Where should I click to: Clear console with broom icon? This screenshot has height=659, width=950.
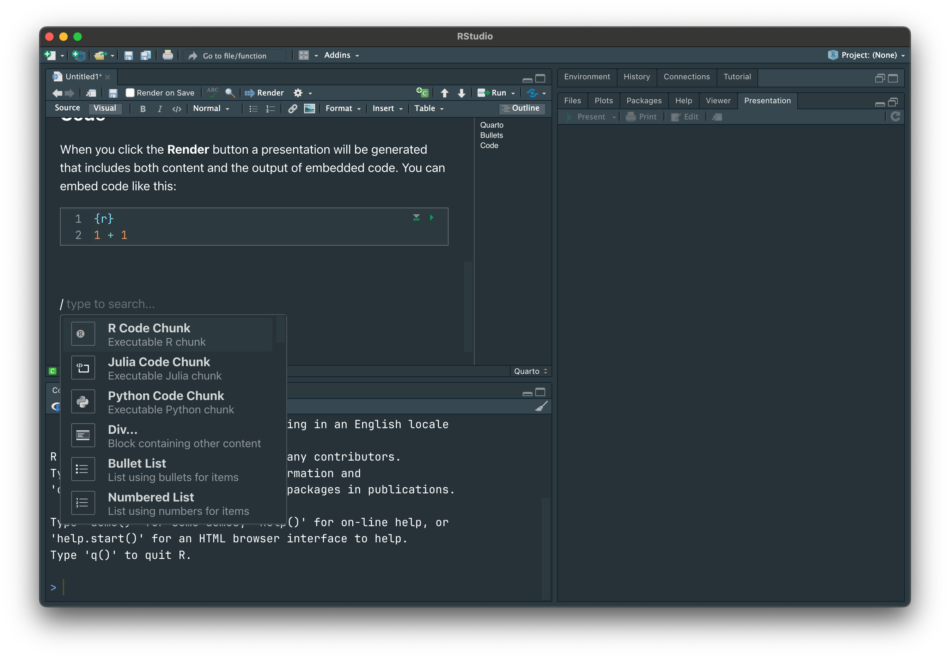541,406
